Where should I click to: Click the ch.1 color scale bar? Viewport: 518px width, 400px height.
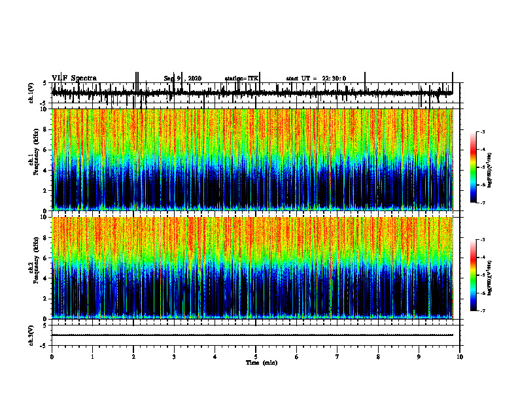pyautogui.click(x=473, y=167)
